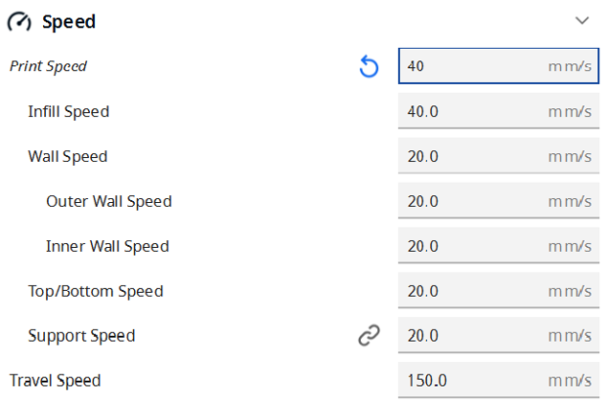Select the Infill Speed setting label
The height and width of the screenshot is (404, 608).
(x=68, y=111)
